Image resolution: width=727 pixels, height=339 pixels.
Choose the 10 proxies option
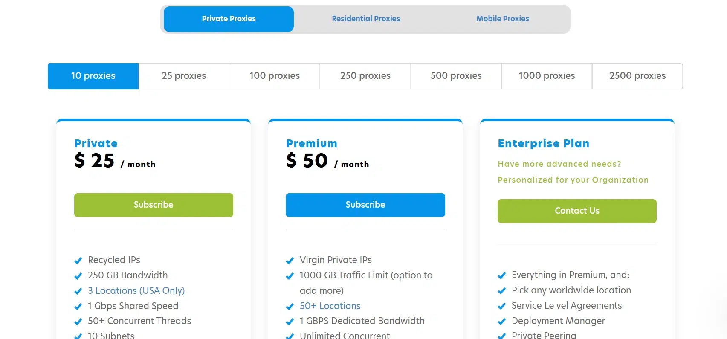click(x=93, y=76)
